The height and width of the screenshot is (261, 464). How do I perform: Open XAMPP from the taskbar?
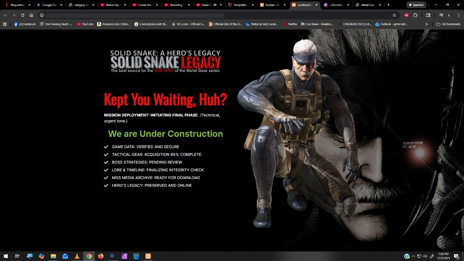pos(148,256)
